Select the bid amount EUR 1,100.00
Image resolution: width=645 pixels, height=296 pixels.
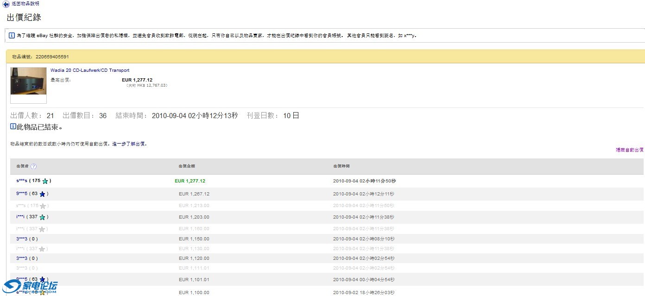coord(194,293)
